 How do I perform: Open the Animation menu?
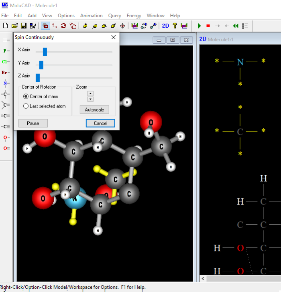91,16
